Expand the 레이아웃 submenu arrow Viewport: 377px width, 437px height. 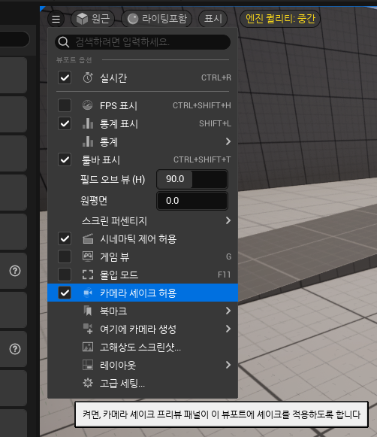coord(228,365)
